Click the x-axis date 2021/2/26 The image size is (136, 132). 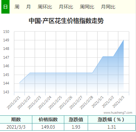[66, 103]
